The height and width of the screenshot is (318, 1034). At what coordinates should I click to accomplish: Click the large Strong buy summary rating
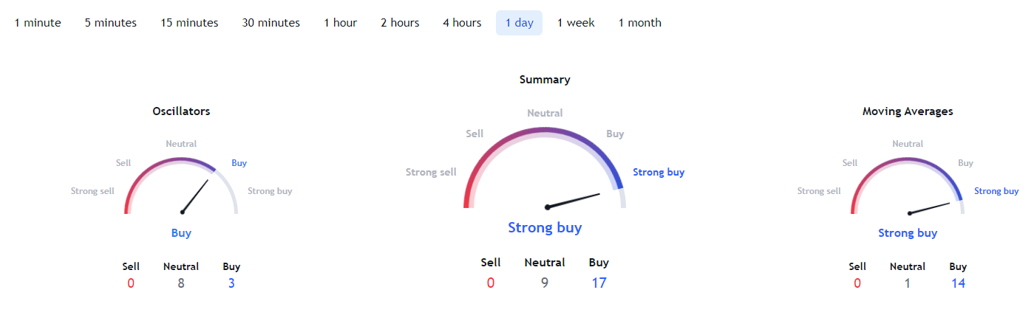pyautogui.click(x=545, y=227)
